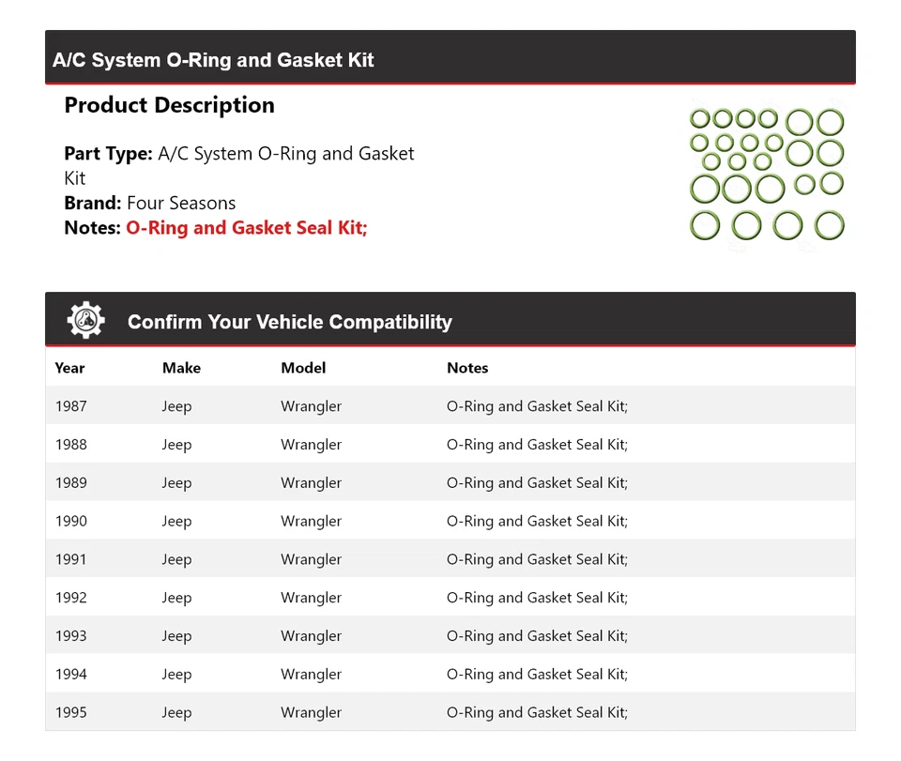Image resolution: width=901 pixels, height=761 pixels.
Task: Click Wrangler in the 1991 row
Action: [x=312, y=560]
